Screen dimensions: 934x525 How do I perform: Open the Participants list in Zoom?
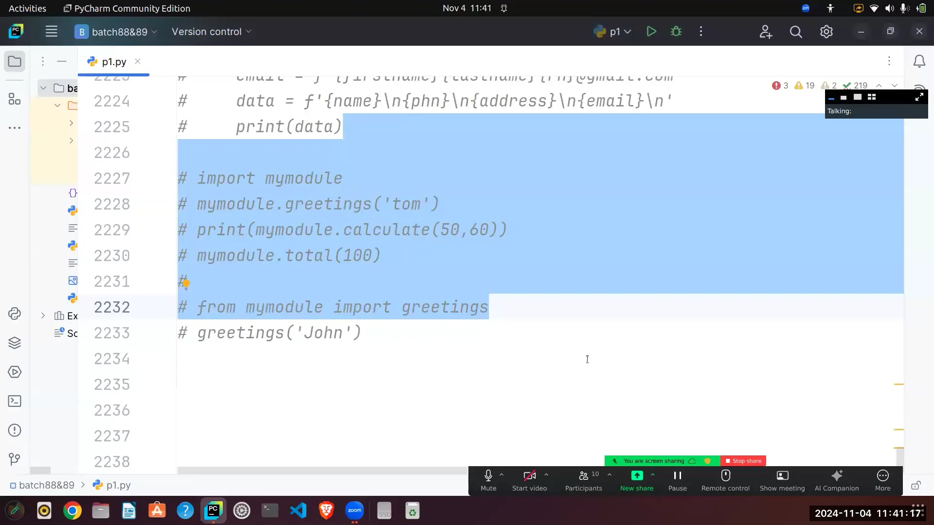582,480
